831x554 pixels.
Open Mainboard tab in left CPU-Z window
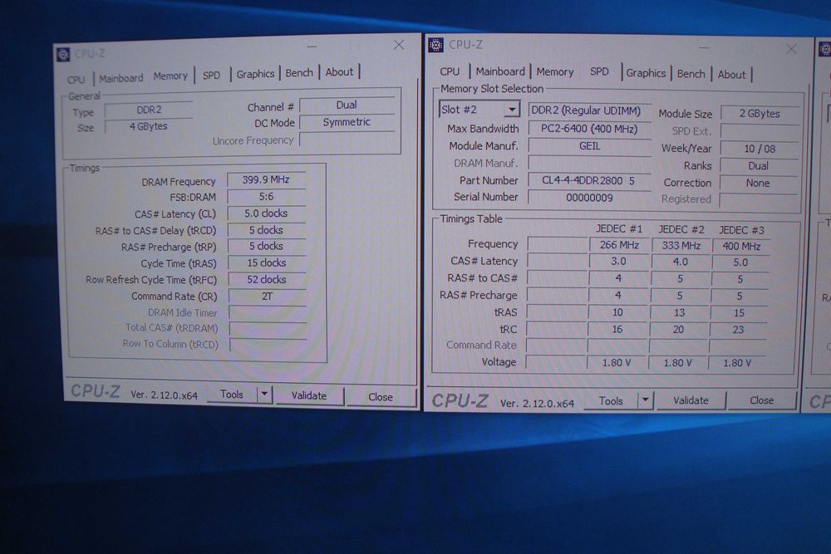(121, 78)
